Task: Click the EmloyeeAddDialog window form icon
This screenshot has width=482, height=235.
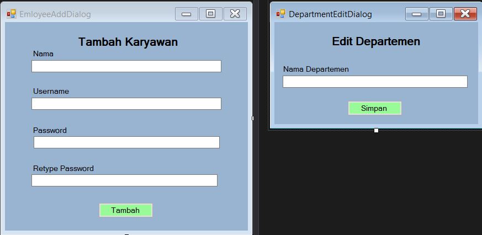Action: click(12, 14)
